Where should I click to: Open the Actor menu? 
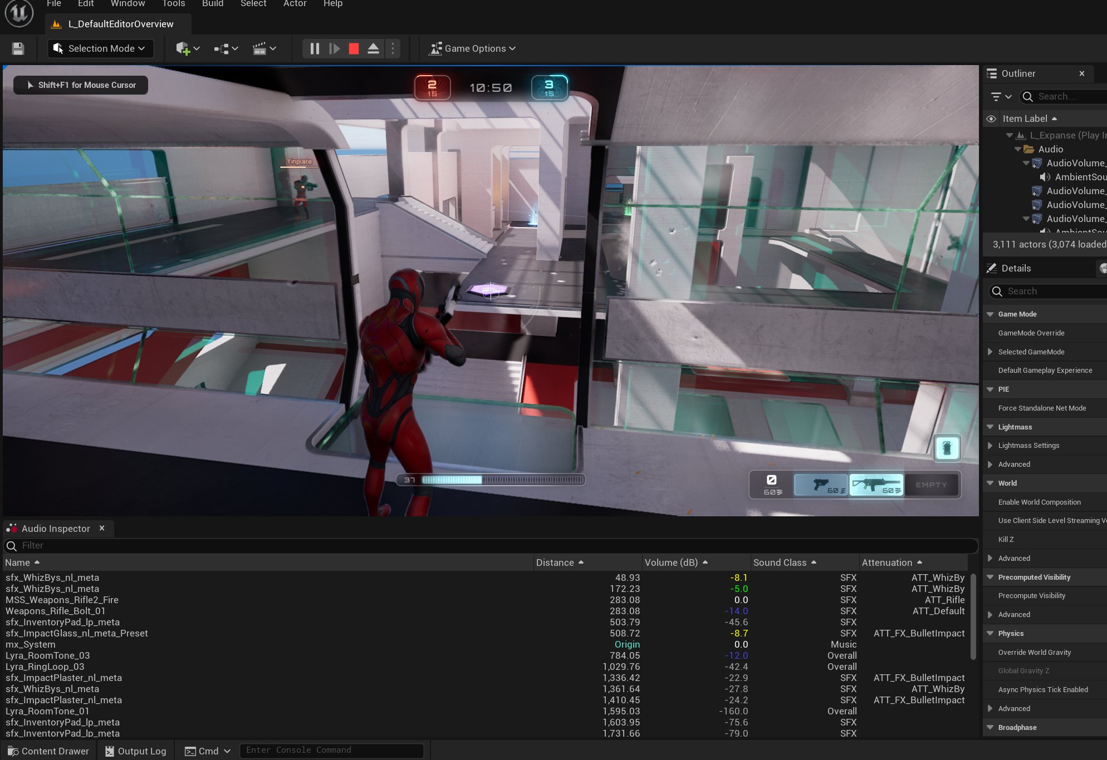[x=295, y=4]
